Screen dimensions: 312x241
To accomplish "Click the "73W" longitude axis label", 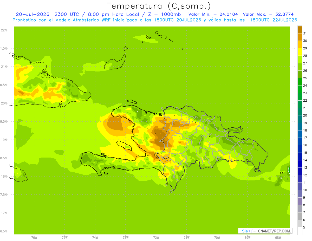I will point(126,238).
